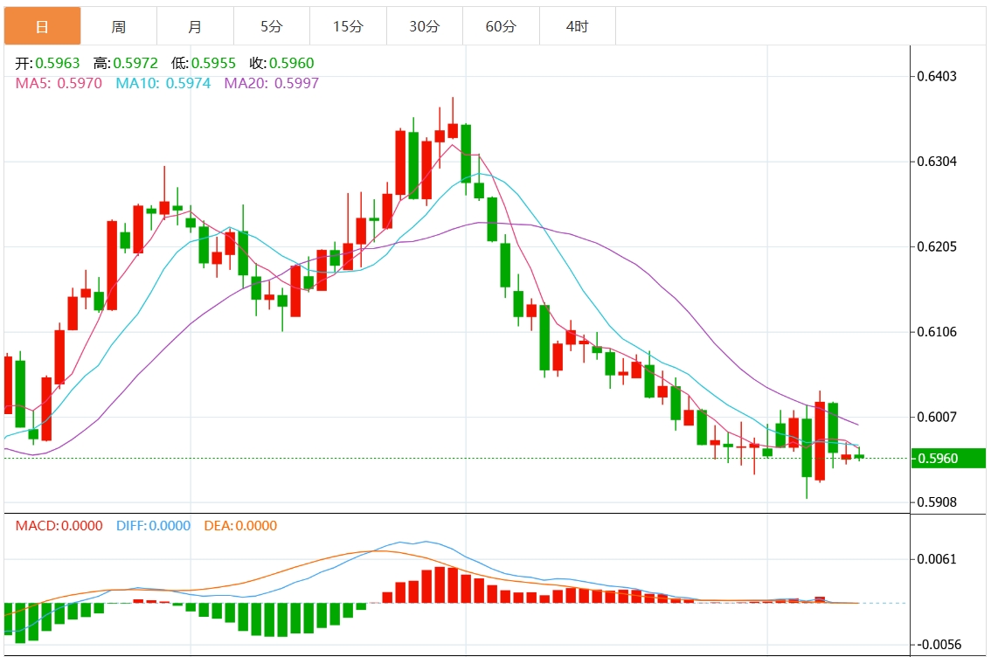Click the 低: 0.5955 low price value
The height and width of the screenshot is (657, 998).
(x=203, y=63)
